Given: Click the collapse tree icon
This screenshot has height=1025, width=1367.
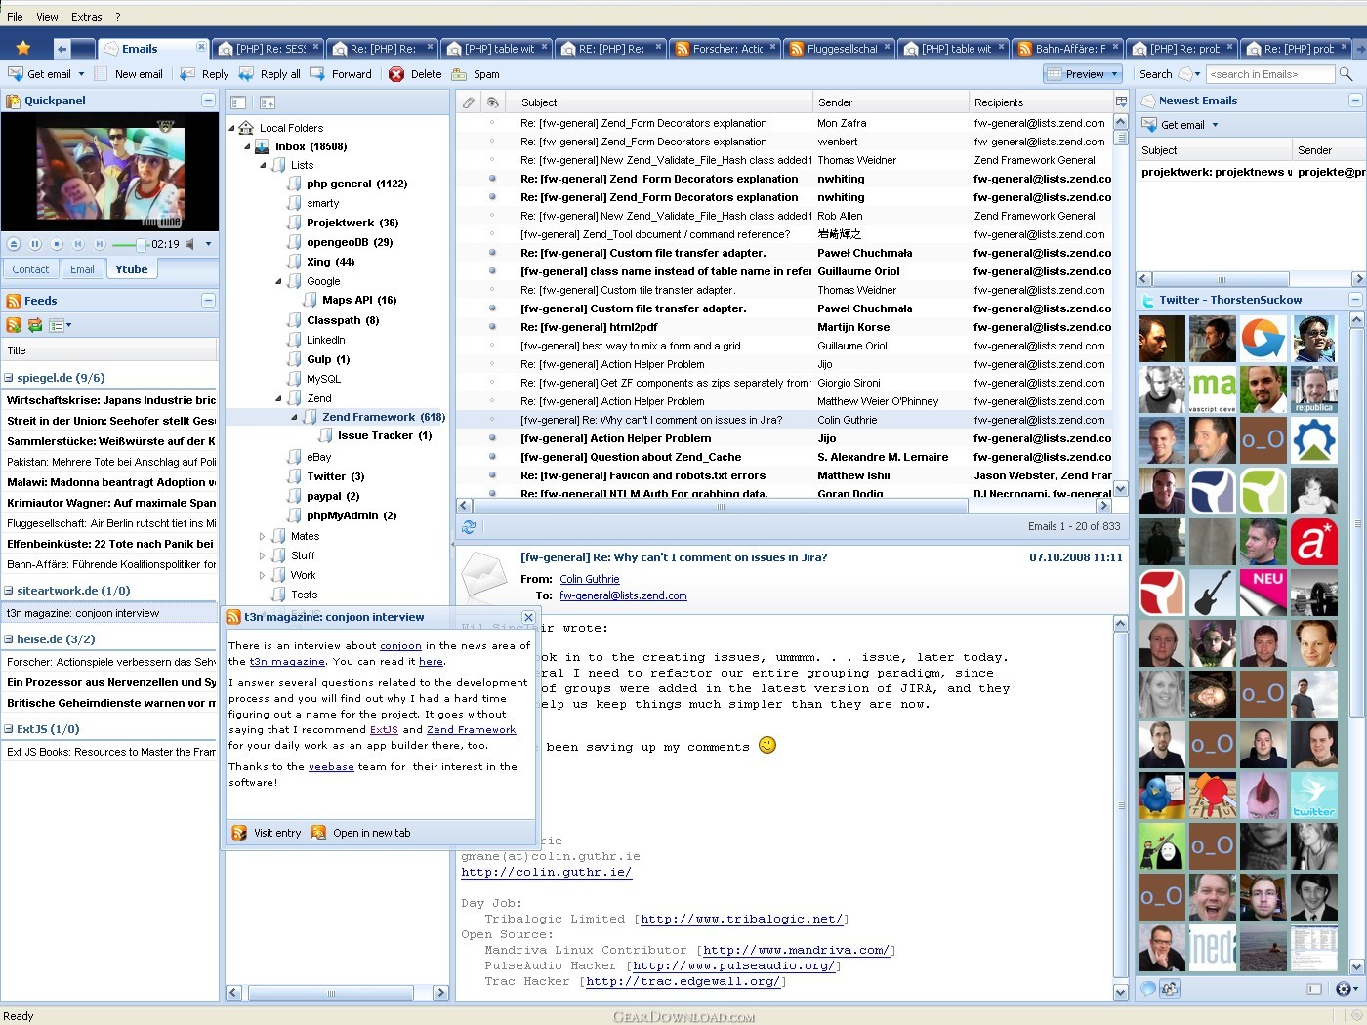Looking at the screenshot, I should tap(268, 102).
